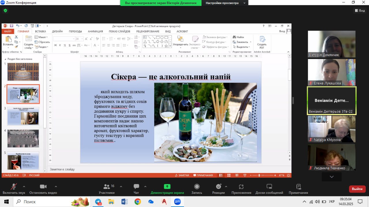Open Экспресс-стили quick styles
369x207 pixels.
[195, 42]
